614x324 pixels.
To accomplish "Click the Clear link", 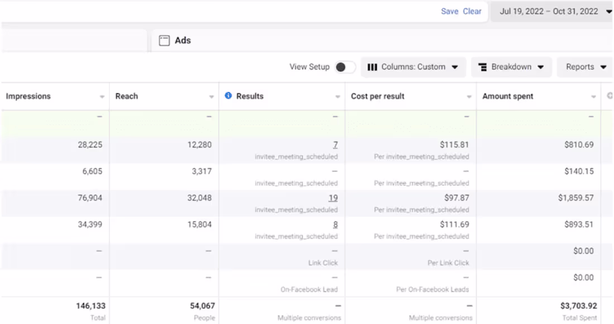I will point(472,11).
